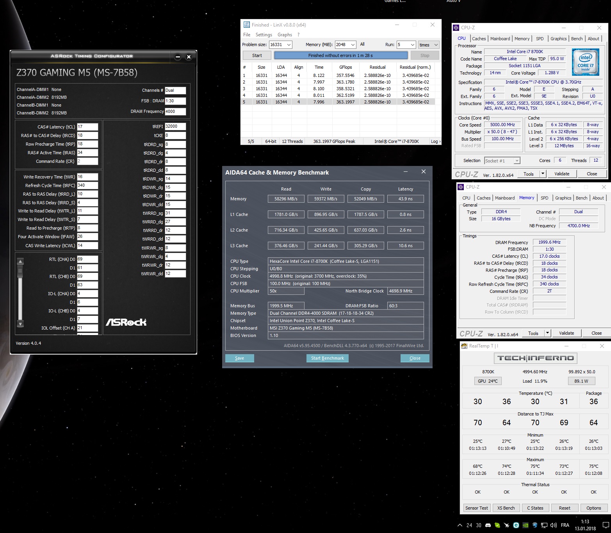Click Start Benchmark in AIDA64

click(328, 358)
